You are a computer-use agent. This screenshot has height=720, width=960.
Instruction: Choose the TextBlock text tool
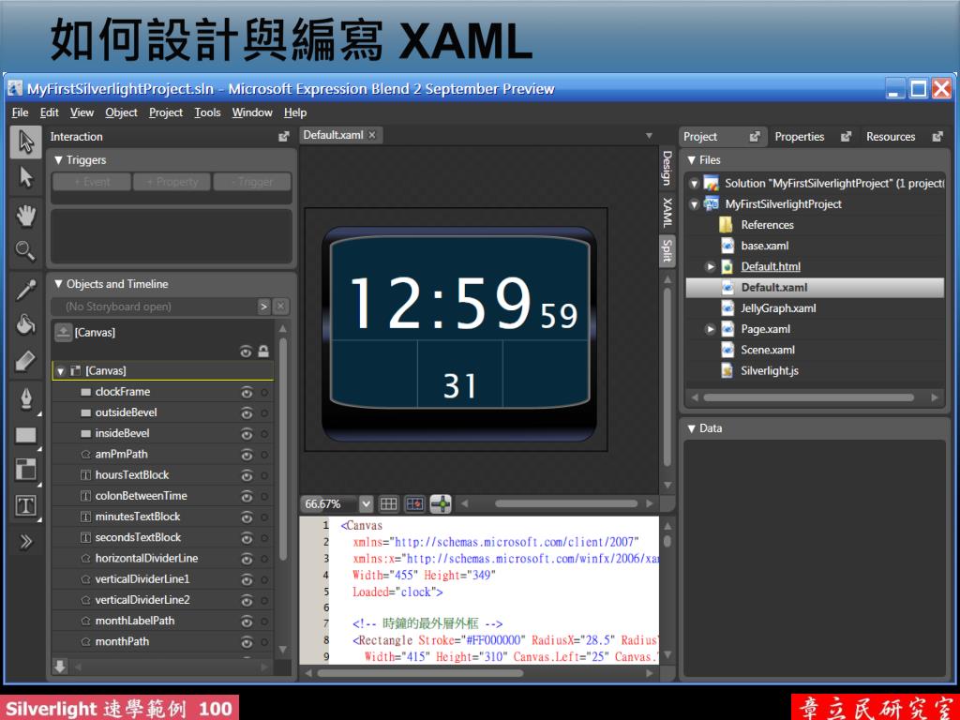point(25,505)
